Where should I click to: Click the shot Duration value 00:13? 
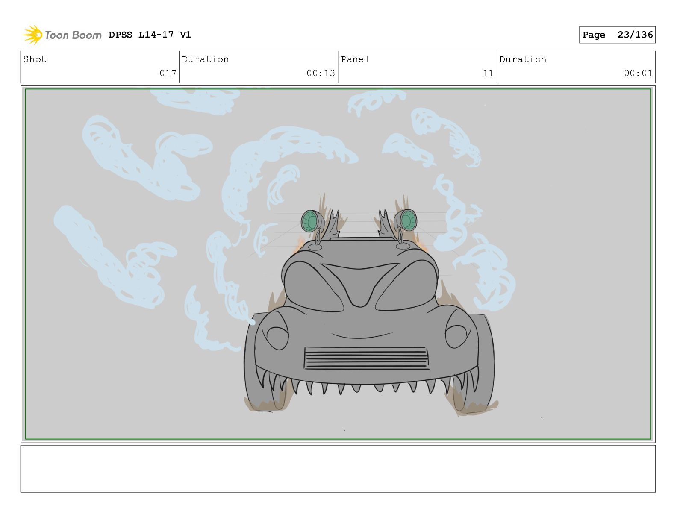(x=321, y=73)
